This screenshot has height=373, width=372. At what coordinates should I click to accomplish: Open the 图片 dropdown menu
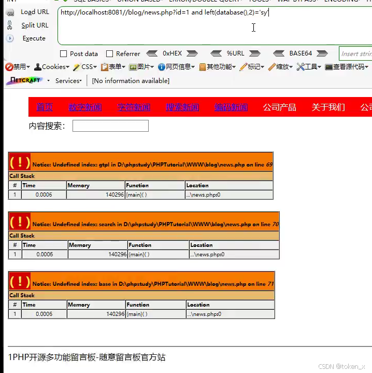tap(152, 67)
